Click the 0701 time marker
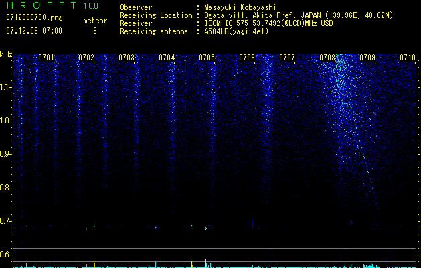This screenshot has width=421, height=268. pyautogui.click(x=46, y=58)
